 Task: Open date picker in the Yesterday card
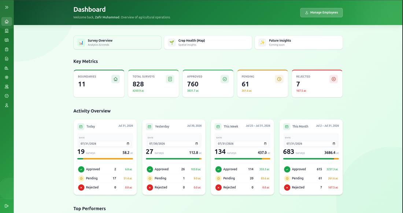point(197,144)
